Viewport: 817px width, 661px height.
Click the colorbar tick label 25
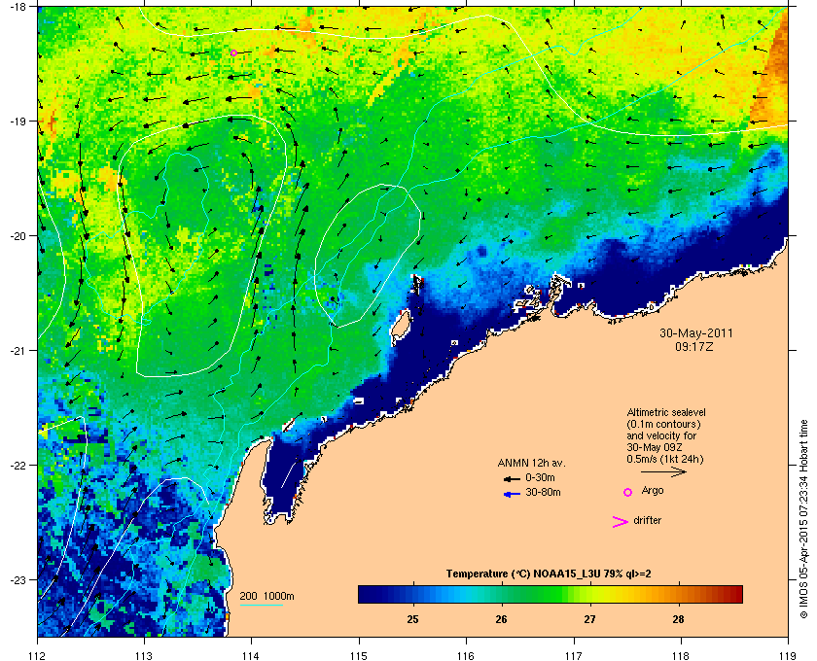pyautogui.click(x=412, y=620)
